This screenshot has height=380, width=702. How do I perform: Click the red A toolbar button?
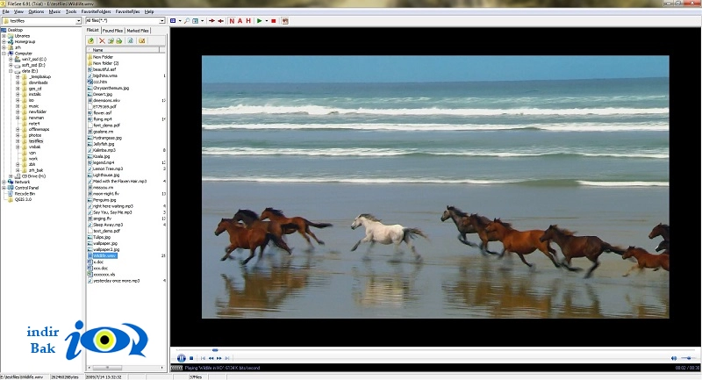click(x=240, y=21)
